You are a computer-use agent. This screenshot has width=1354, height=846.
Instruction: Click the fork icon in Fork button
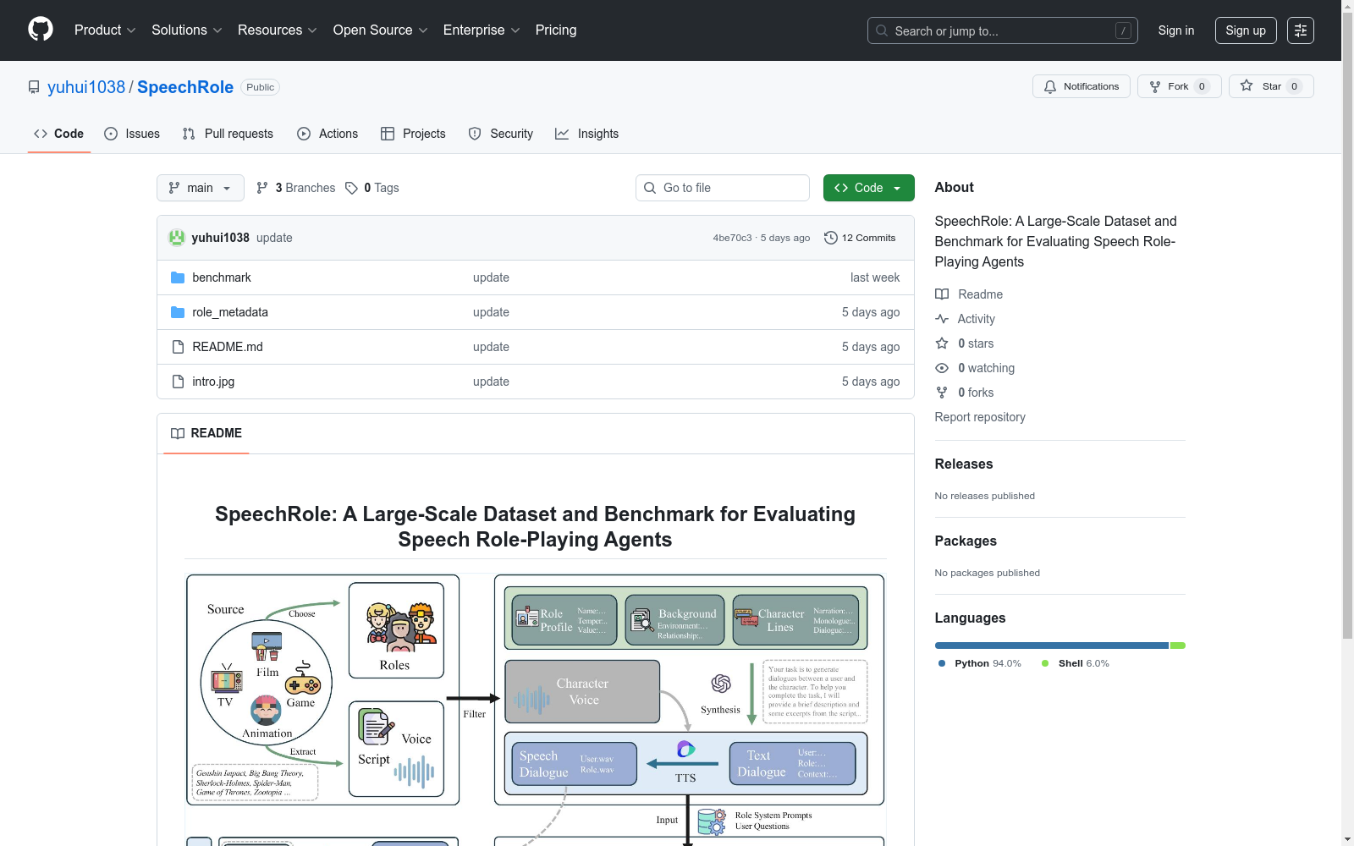1155,86
